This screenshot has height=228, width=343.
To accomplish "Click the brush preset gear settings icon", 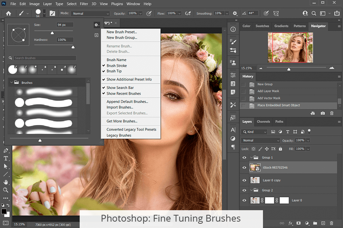I will click(96, 25).
